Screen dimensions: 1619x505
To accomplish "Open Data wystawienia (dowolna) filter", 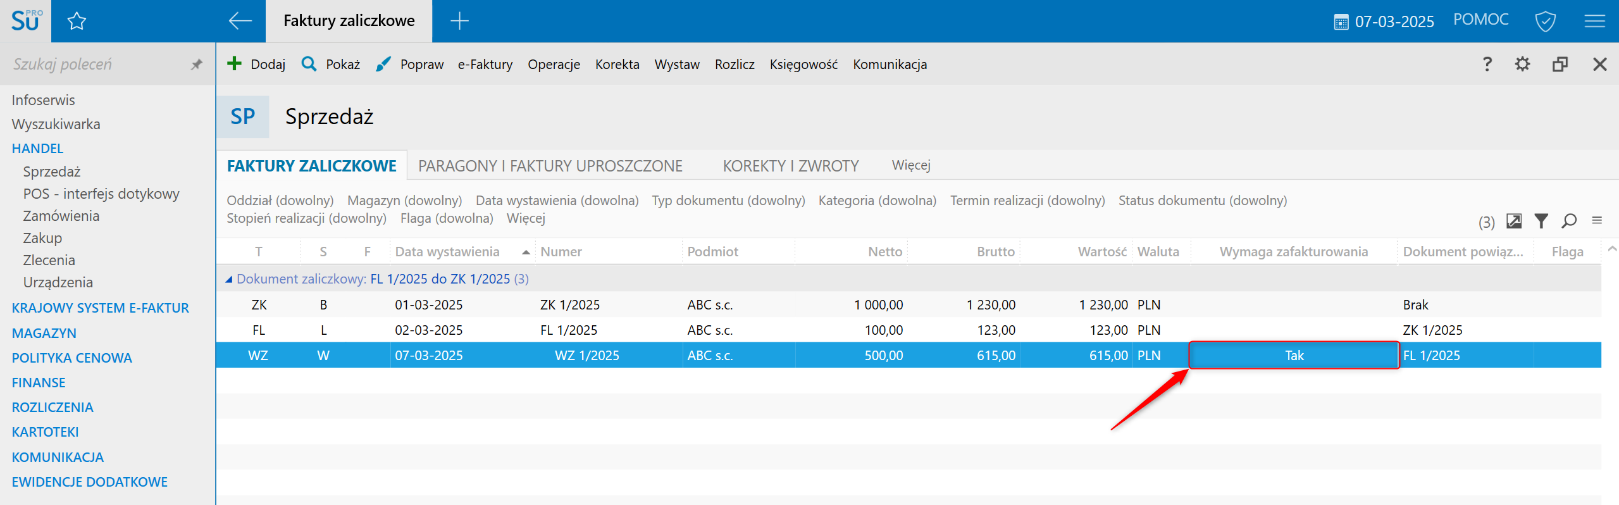I will coord(557,201).
